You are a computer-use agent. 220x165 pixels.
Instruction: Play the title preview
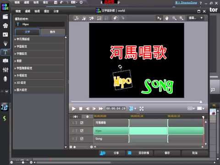point(74,109)
